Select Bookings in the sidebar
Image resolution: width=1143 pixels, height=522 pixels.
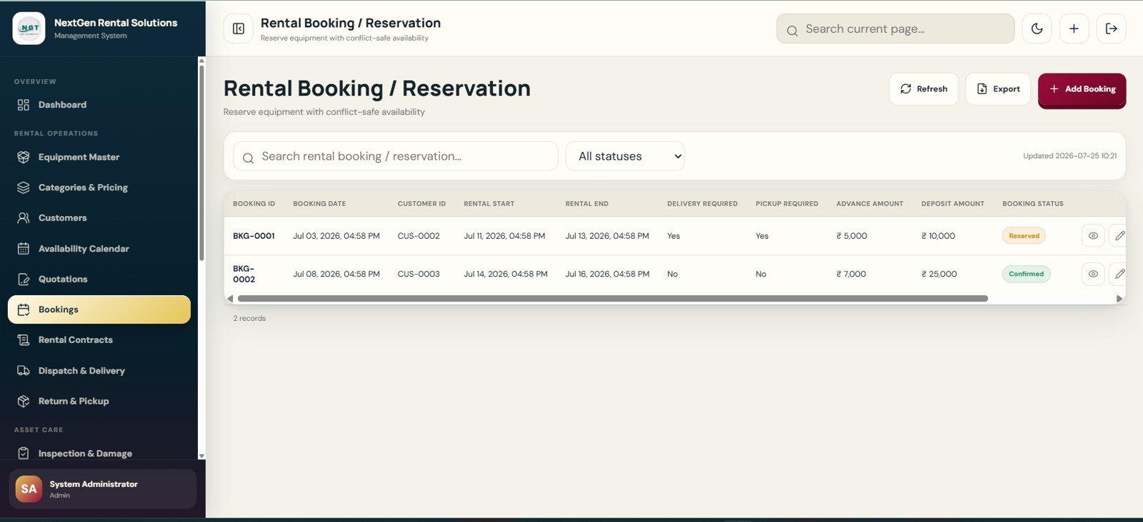(99, 309)
